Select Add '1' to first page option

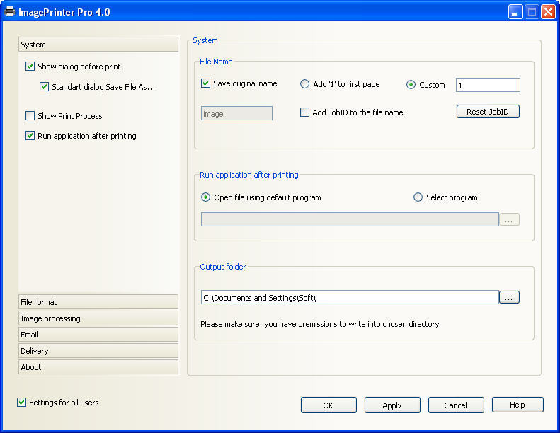click(x=305, y=84)
